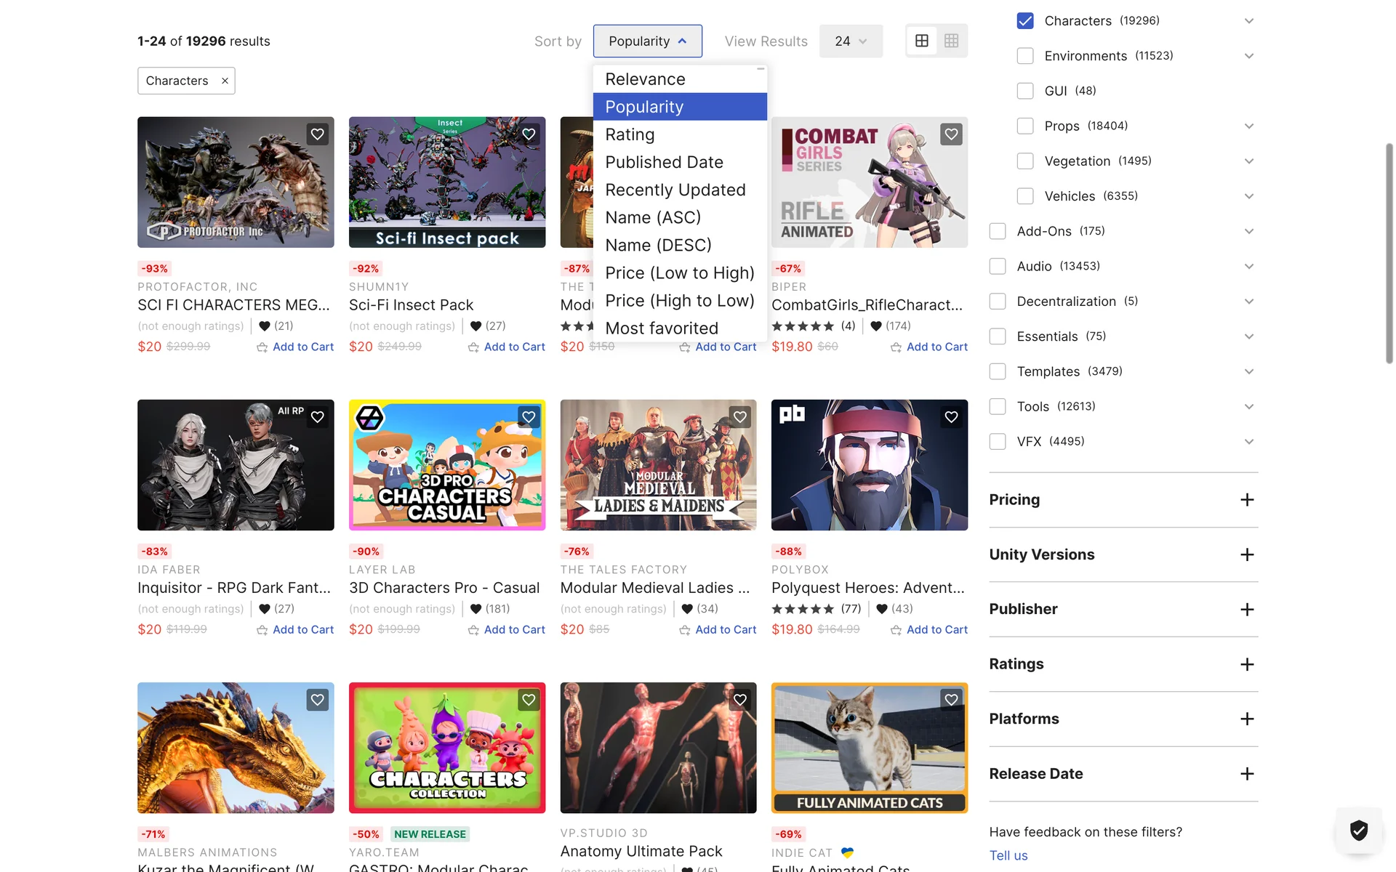Heart the Fully Animated Cats thumbnail
Screen dimensions: 1396x872
[x=951, y=700]
